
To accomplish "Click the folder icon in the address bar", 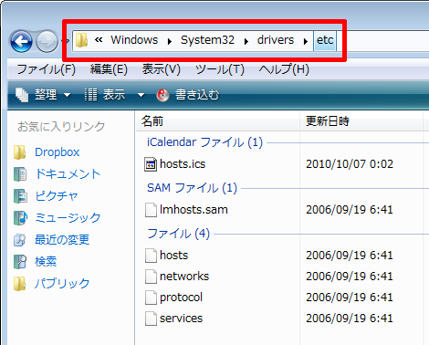I will tap(81, 40).
